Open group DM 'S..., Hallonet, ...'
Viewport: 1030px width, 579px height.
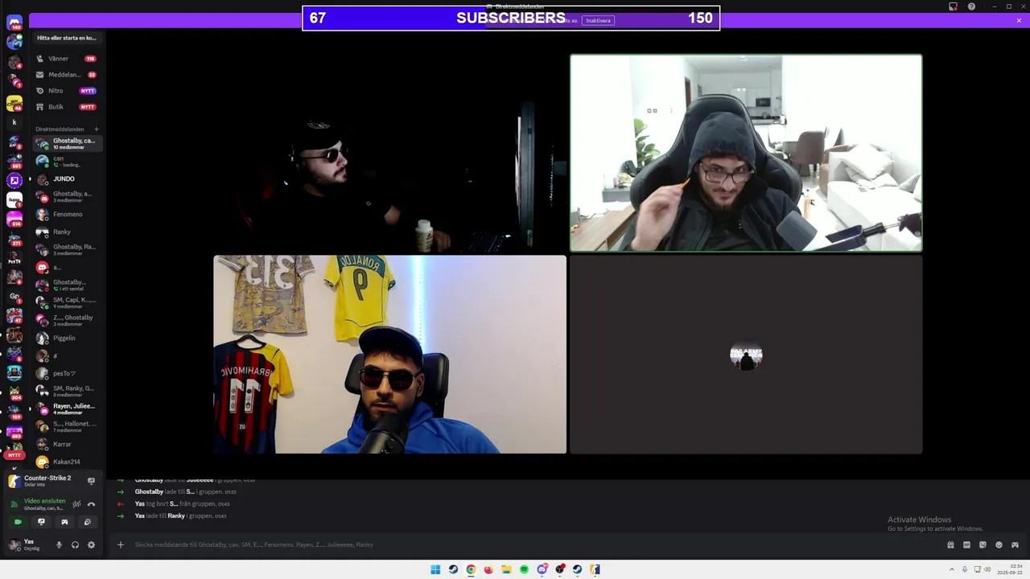[67, 426]
